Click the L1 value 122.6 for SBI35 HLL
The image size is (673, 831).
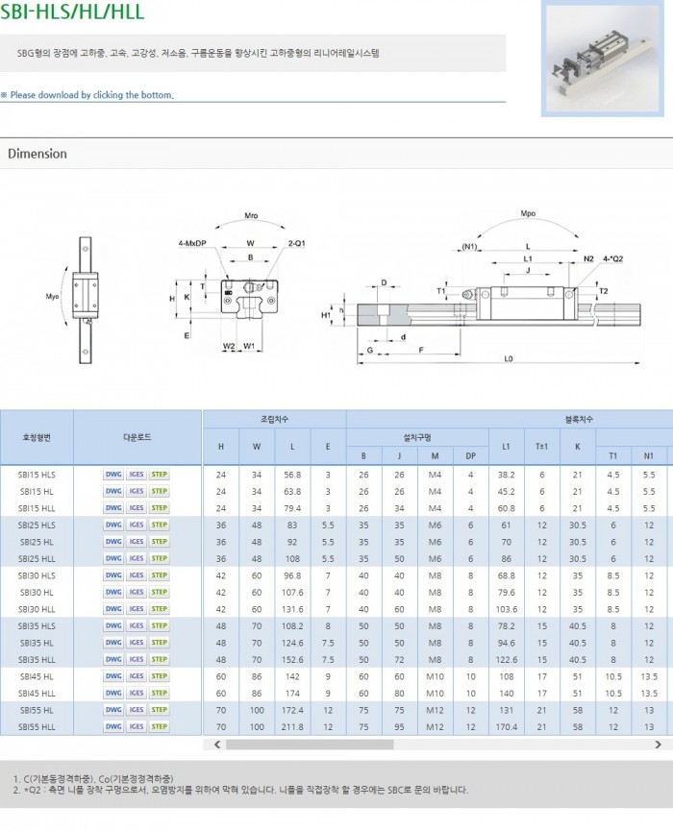507,660
